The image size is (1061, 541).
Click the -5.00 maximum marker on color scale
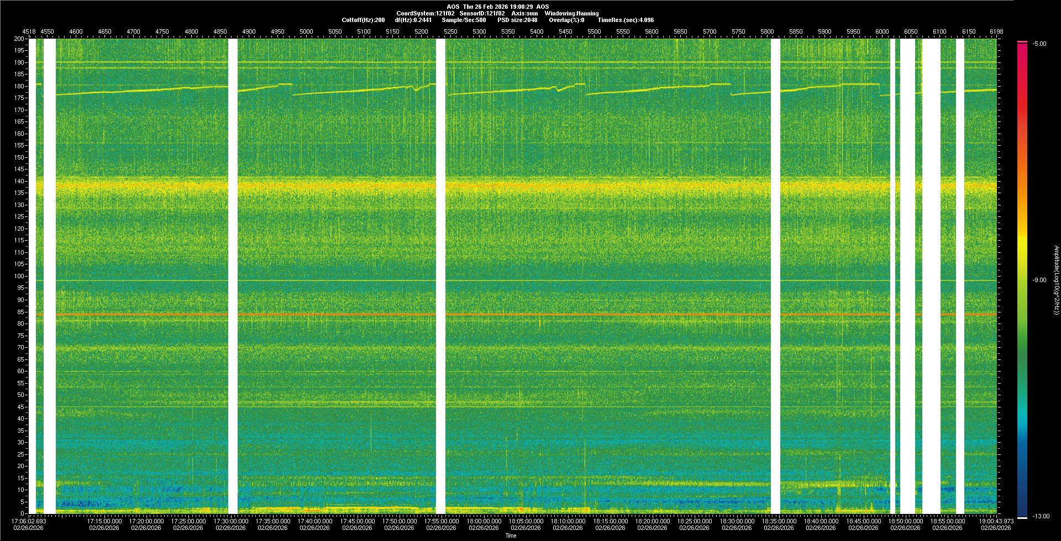click(1022, 42)
